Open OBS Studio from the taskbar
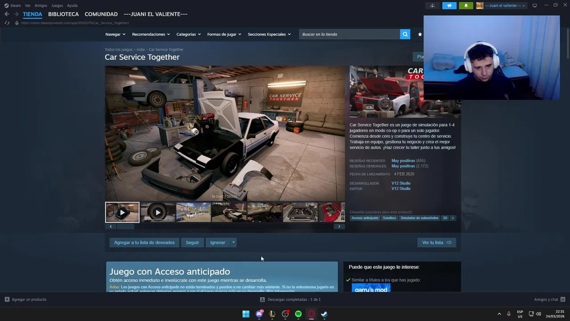Screen dimensions: 570x321 pyautogui.click(x=285, y=314)
